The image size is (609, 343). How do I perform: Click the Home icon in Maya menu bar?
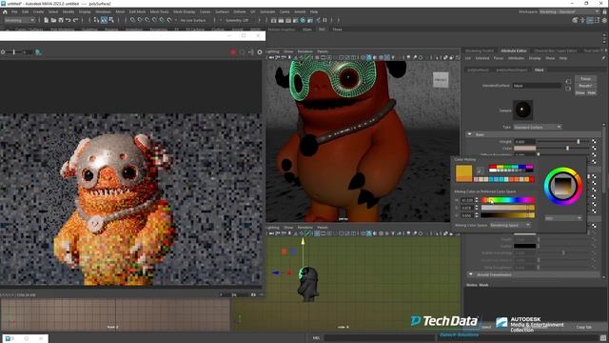click(5, 11)
